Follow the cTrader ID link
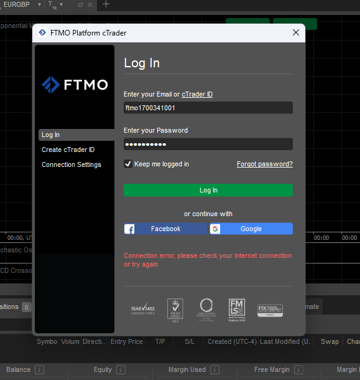Viewport: 360px width, 380px height. click(x=197, y=94)
